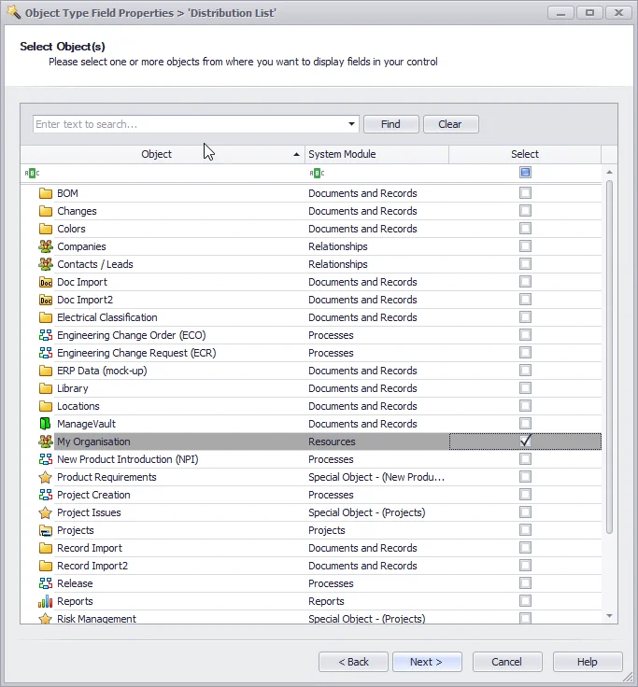The width and height of the screenshot is (638, 687).
Task: Click the Project Issues star icon
Action: pyautogui.click(x=45, y=512)
